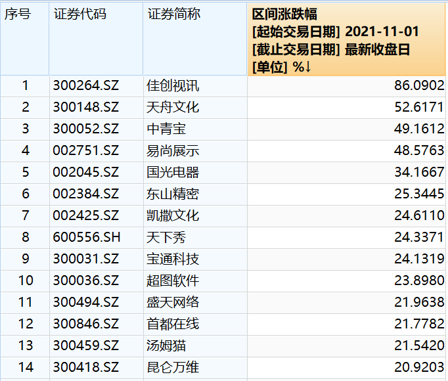The image size is (448, 381).
Task: Click the value 86.0902
Action: coord(419,85)
